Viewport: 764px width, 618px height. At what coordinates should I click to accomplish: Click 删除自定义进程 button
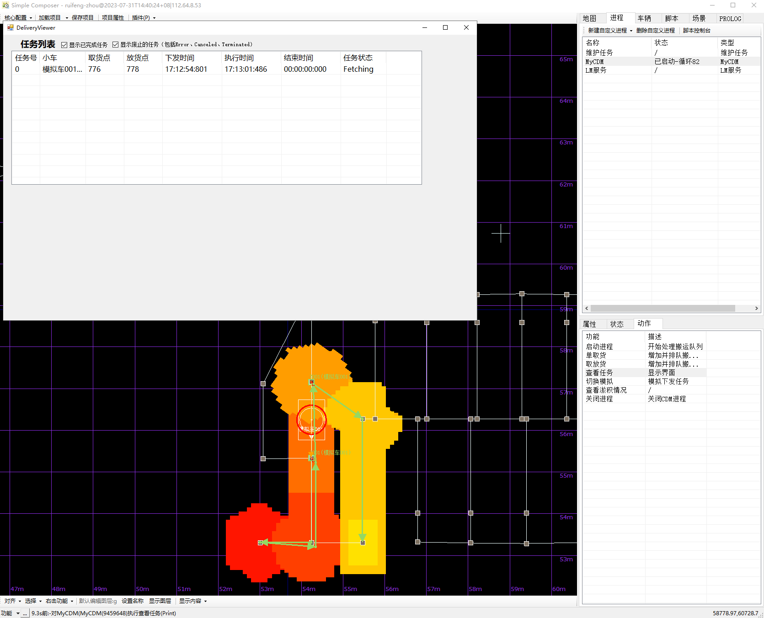[x=655, y=31]
